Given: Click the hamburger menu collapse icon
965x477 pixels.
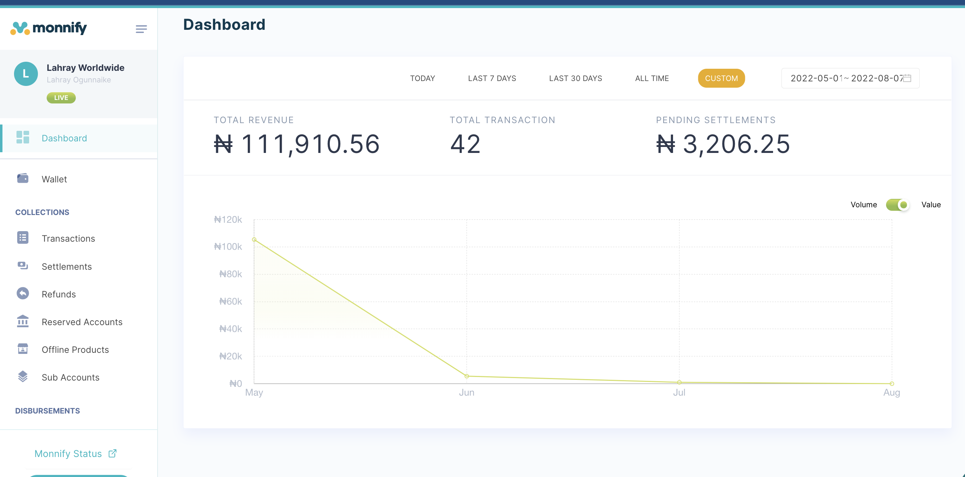Looking at the screenshot, I should point(141,29).
